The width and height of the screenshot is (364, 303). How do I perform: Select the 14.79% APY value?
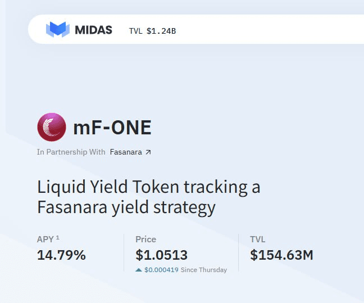(x=61, y=255)
